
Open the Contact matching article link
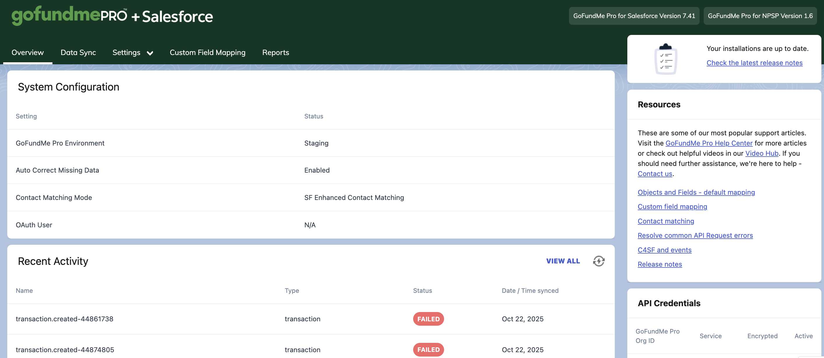[666, 221]
